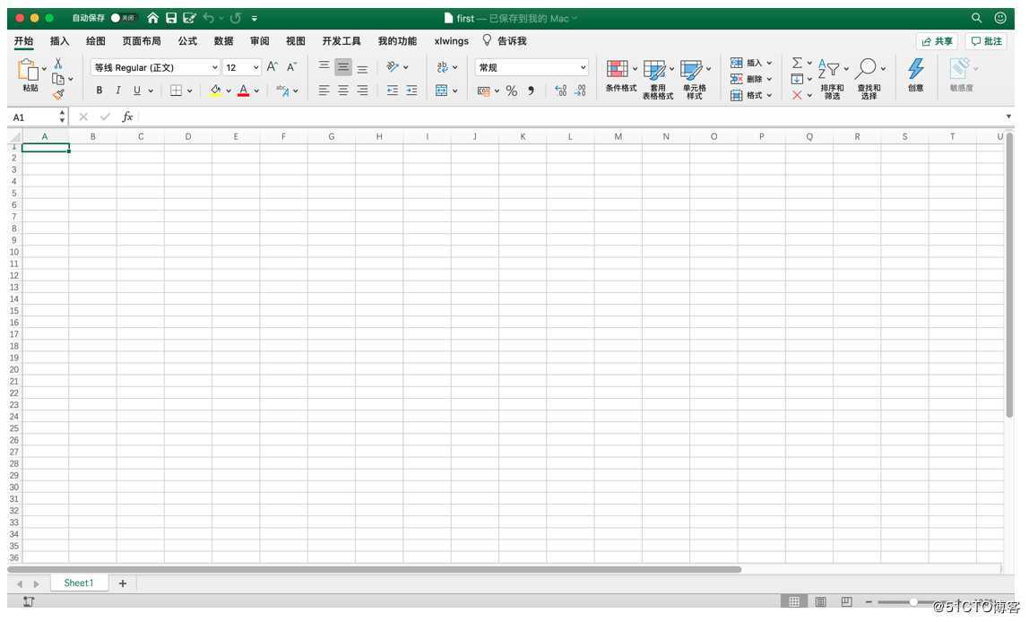Open Conditional Formatting
Image resolution: width=1029 pixels, height=622 pixels.
tap(621, 75)
